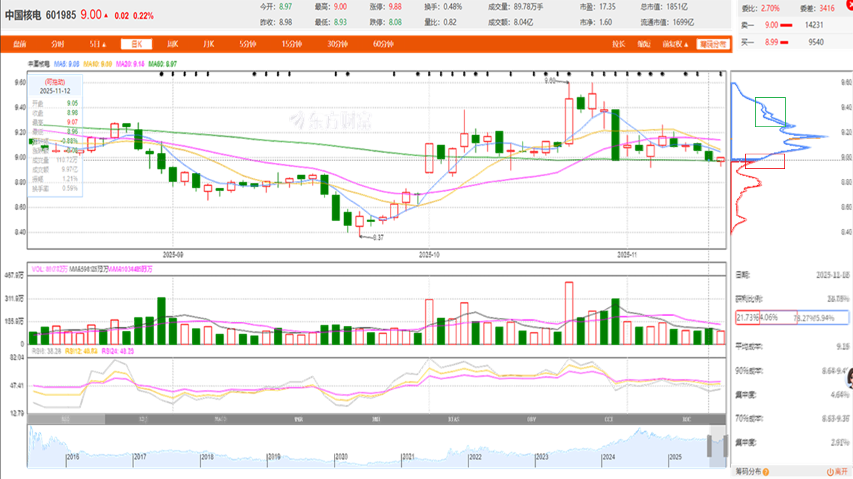Click the 21.73% profit ratio bar
Viewport: 853px width, 479px height.
click(x=747, y=318)
